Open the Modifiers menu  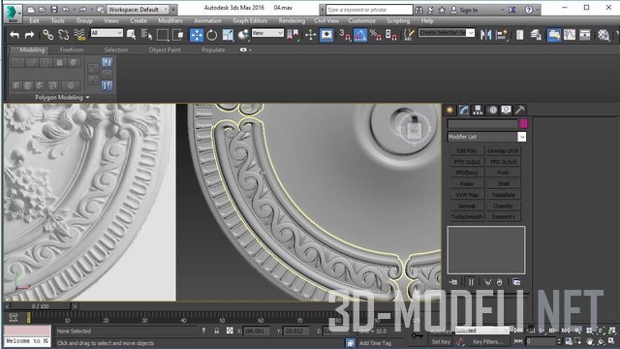[170, 21]
